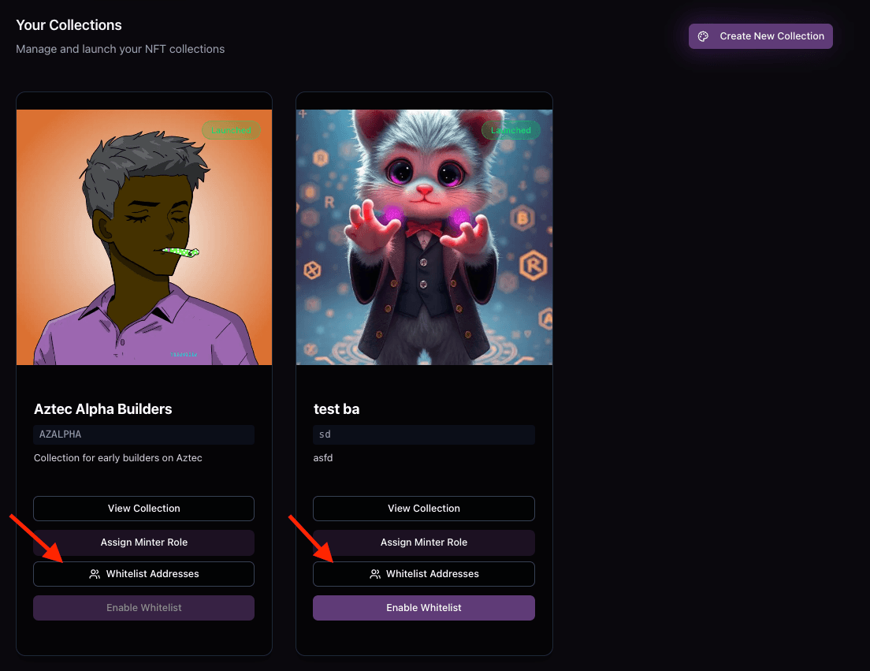Click the users icon beside Whitelist Addresses on Aztec Alpha Builders

tap(95, 574)
